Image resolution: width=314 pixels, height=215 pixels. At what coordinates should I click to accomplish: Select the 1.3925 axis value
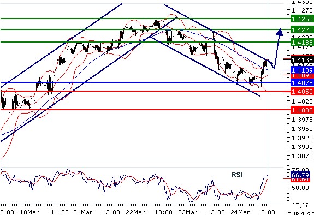pyautogui.click(x=302, y=138)
